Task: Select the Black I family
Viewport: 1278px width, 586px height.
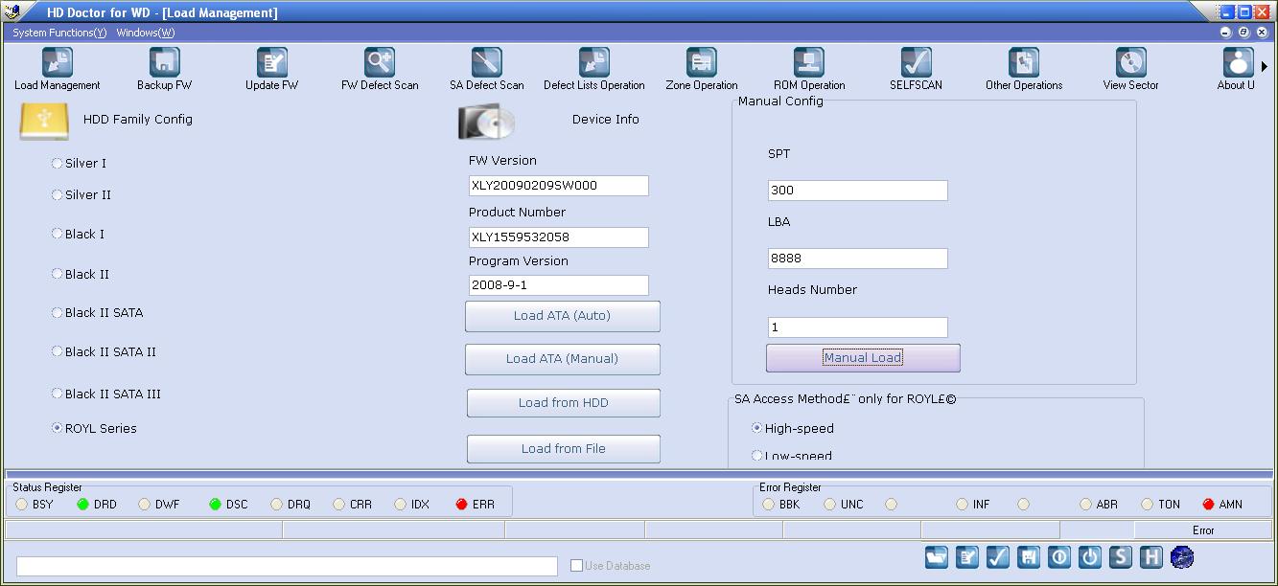Action: pos(57,235)
